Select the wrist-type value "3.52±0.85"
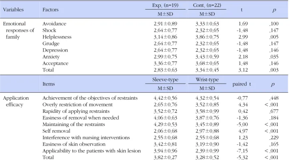 [x=207, y=105]
